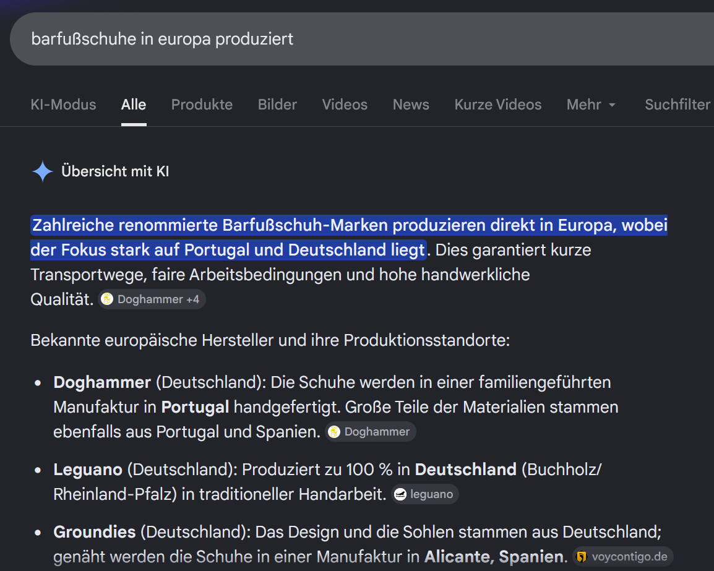Switch to the Videos tab

coord(345,105)
